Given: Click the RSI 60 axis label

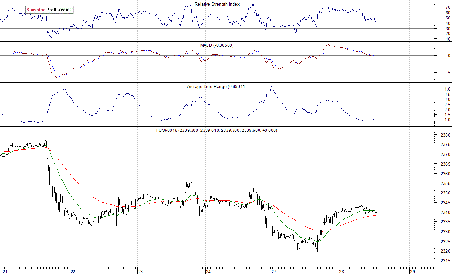Looking at the screenshot, I should (x=448, y=13).
